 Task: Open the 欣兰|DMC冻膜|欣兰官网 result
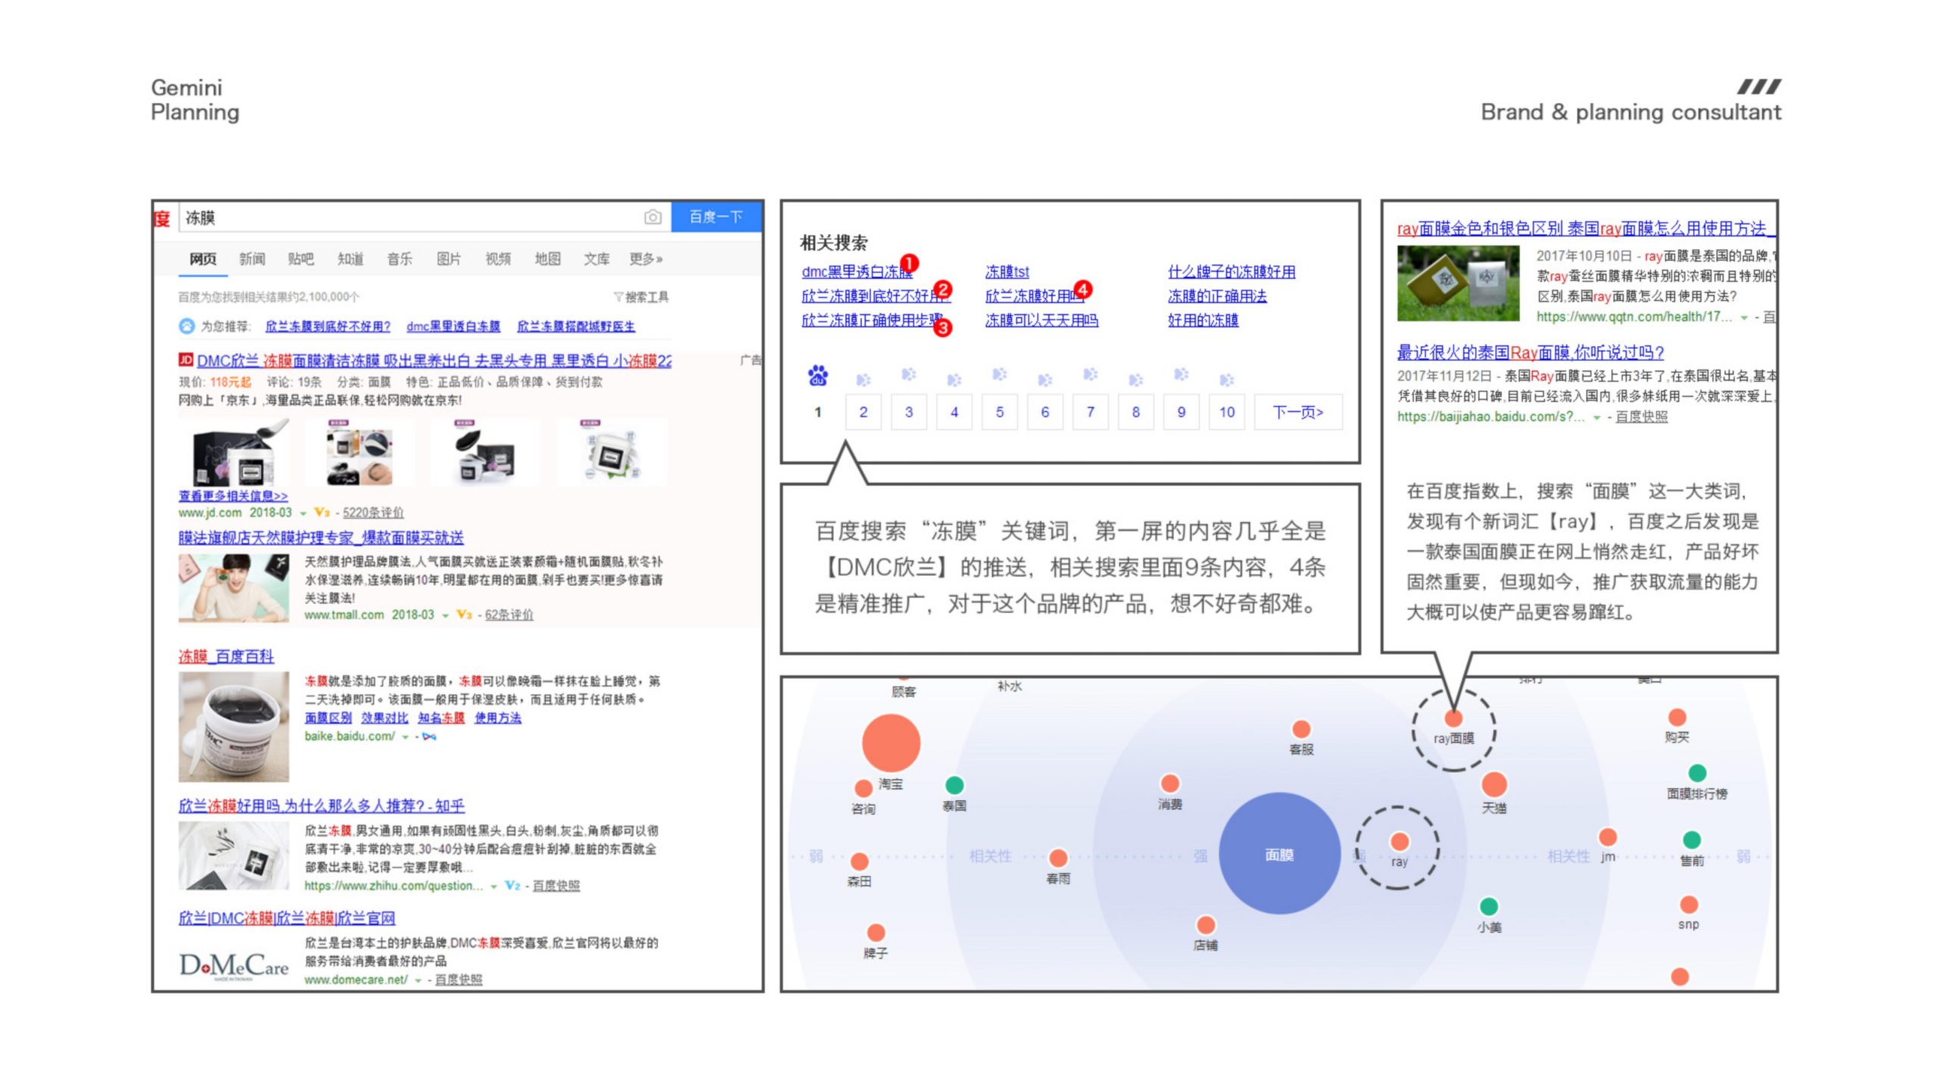click(x=286, y=918)
